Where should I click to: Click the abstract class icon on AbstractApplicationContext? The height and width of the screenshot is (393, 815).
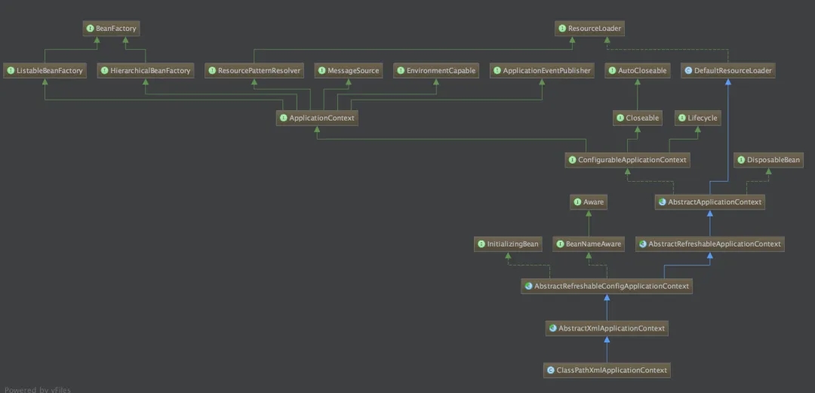click(x=662, y=202)
